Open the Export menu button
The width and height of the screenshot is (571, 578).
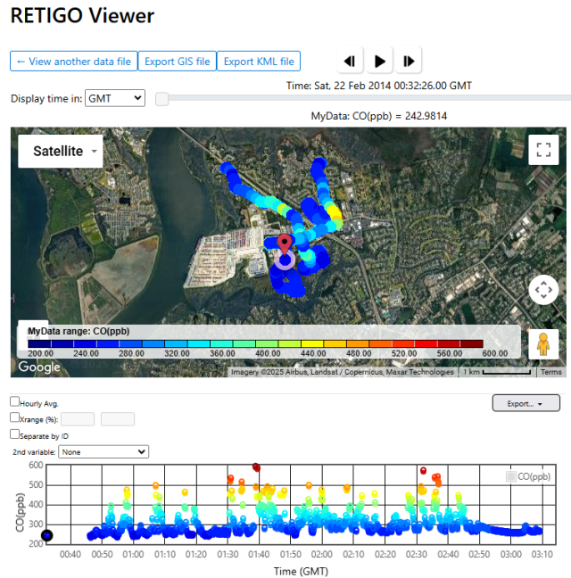point(525,403)
